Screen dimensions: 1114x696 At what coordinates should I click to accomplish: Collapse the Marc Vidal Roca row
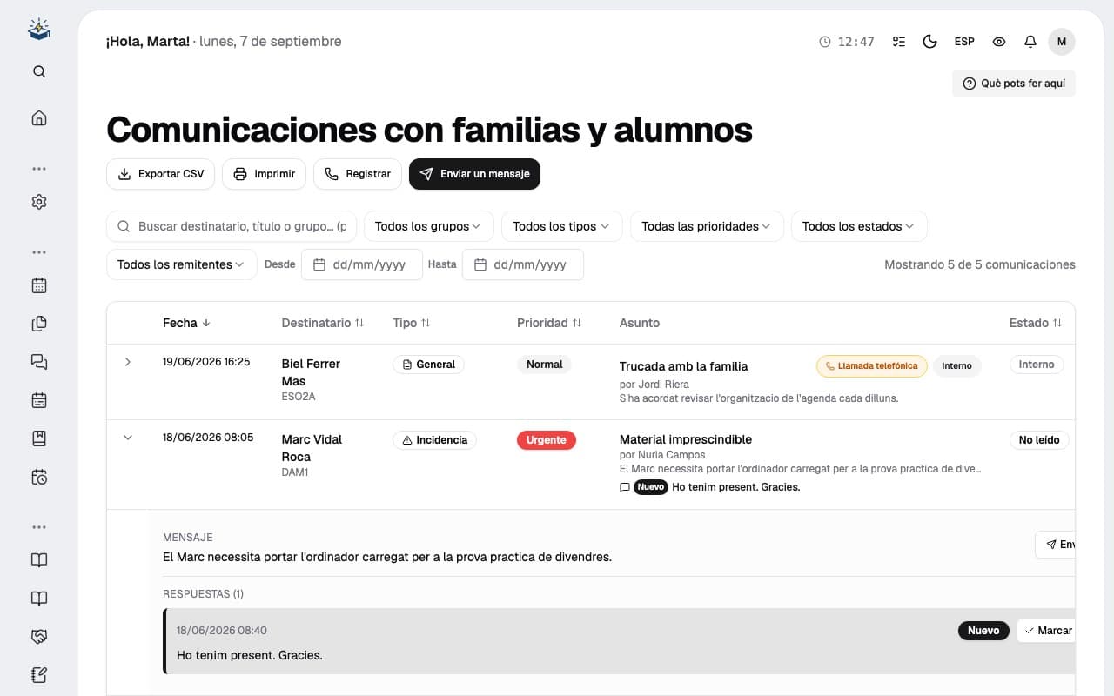click(x=128, y=438)
